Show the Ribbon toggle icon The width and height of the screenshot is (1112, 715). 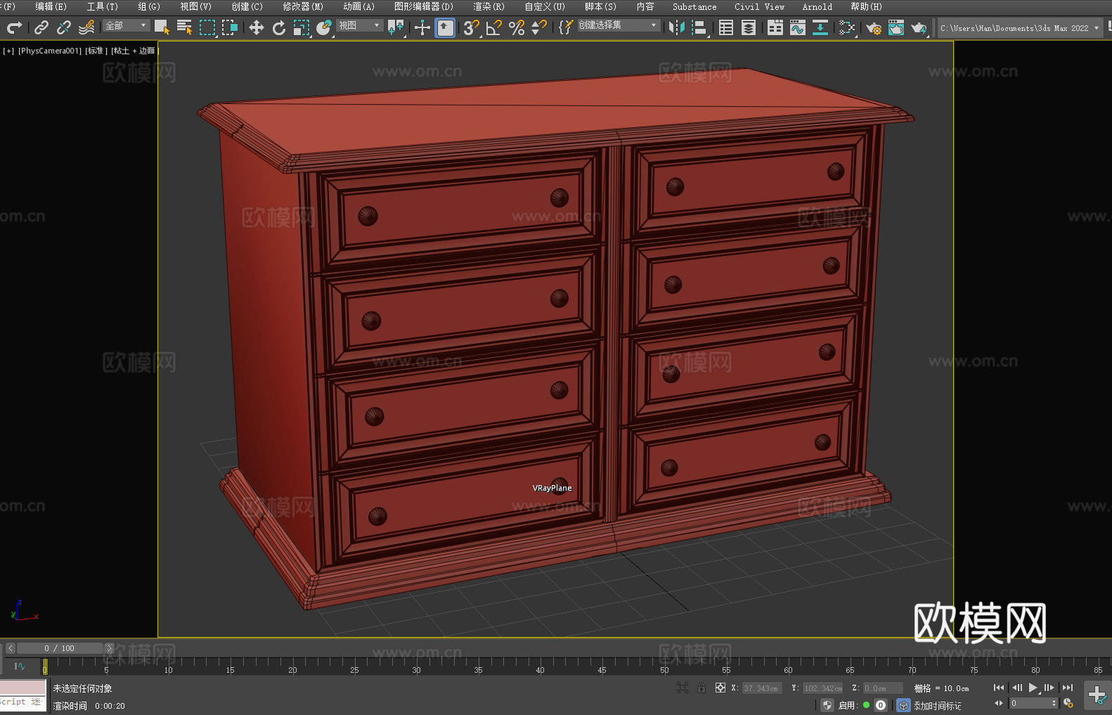point(775,27)
